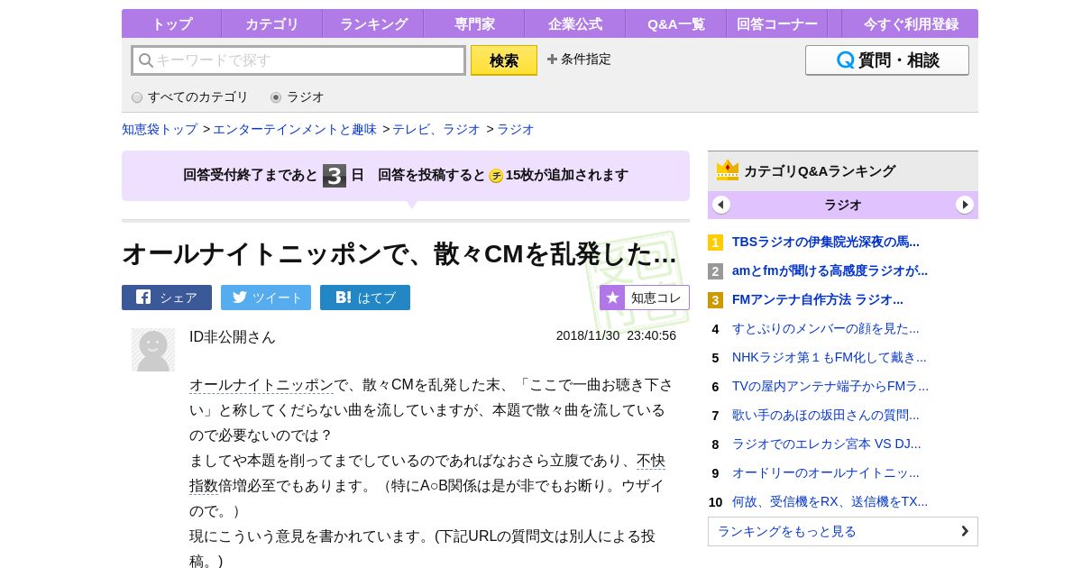Go to the エンターテインメントと趣味 breadcrumb link
This screenshot has width=1082, height=568.
(295, 129)
